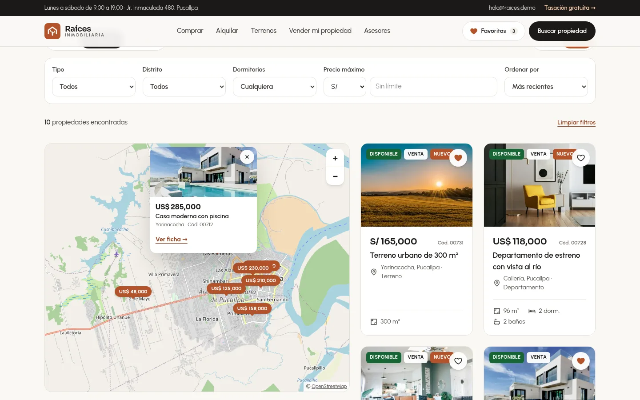Zoom out on the map

point(335,176)
